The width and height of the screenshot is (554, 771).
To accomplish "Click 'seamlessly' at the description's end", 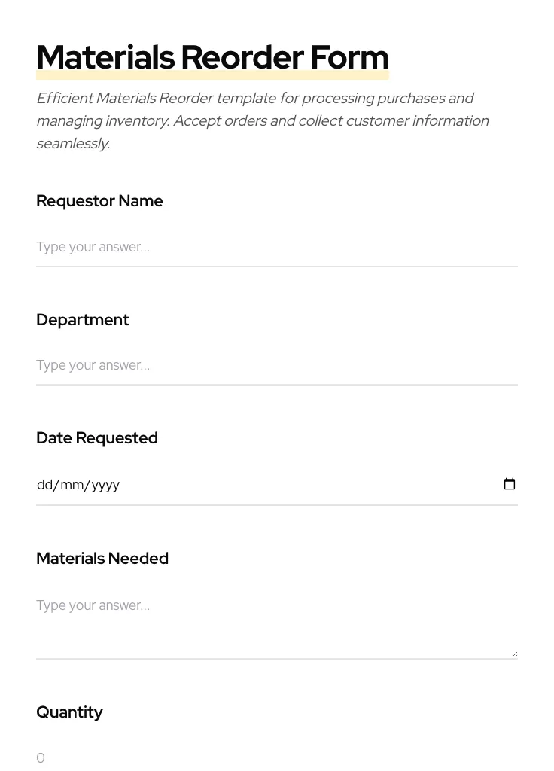I will click(72, 144).
